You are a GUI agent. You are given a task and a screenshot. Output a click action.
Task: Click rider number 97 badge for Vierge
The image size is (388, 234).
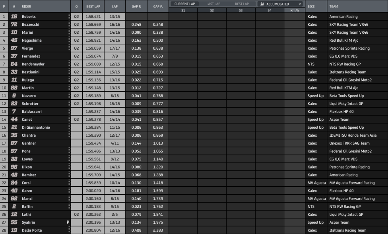pyautogui.click(x=14, y=48)
